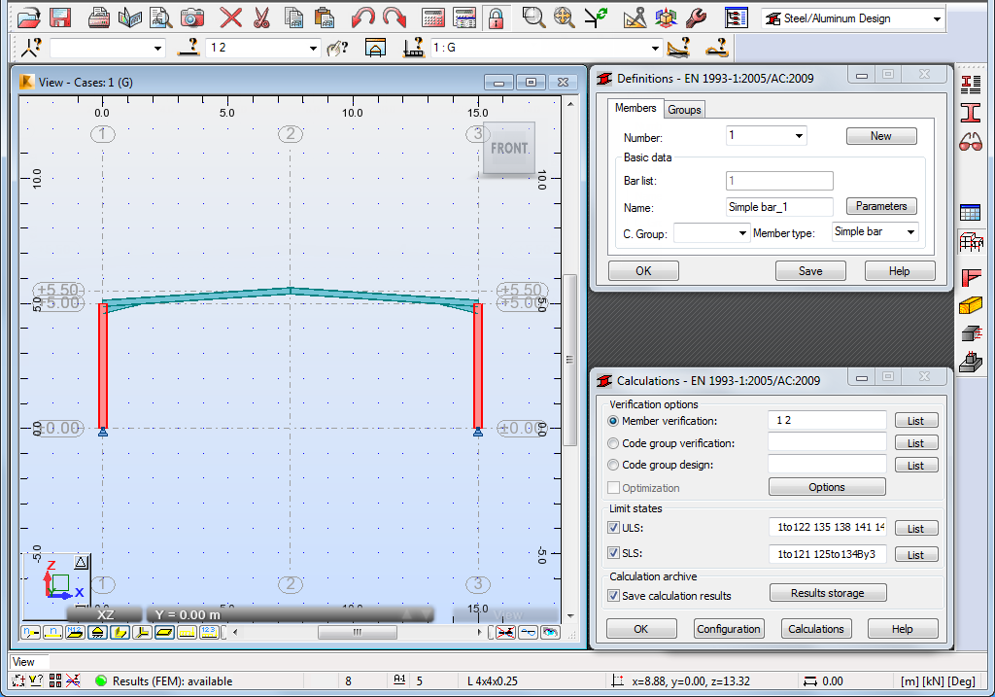The height and width of the screenshot is (697, 995).
Task: Delete the selection with the red X icon
Action: (x=230, y=17)
